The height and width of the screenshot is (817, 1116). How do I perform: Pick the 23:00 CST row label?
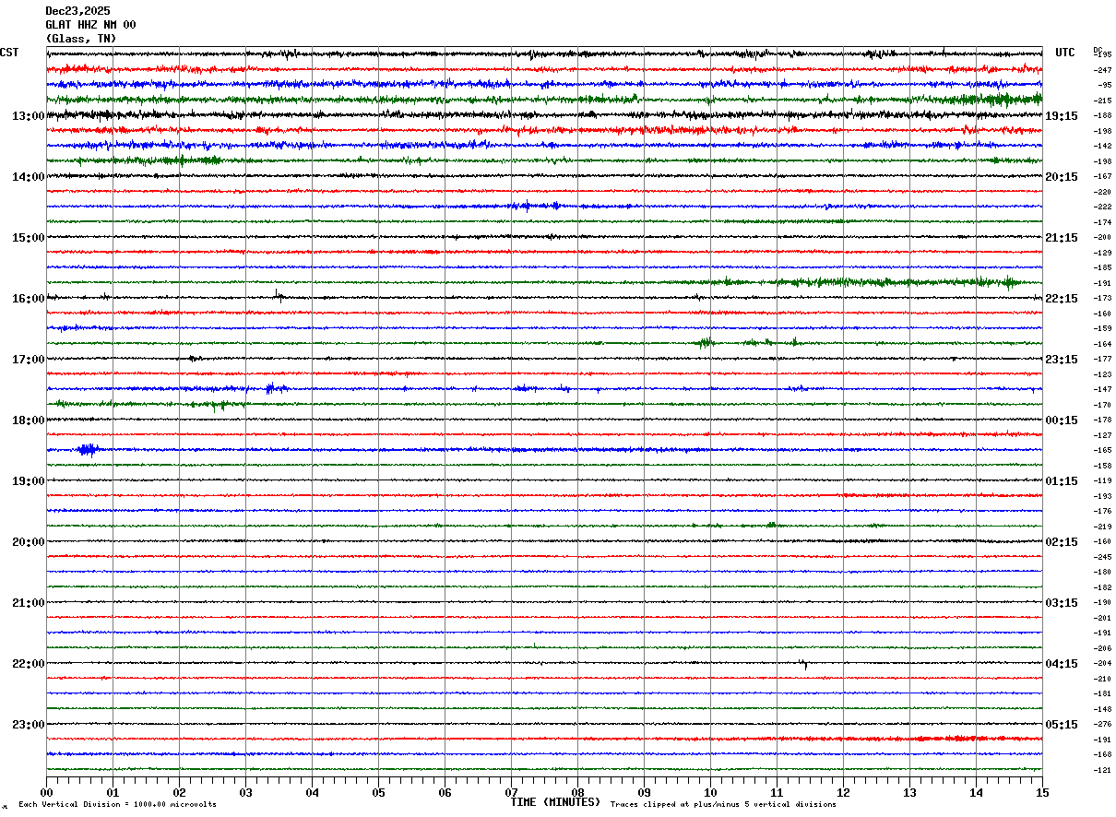tap(28, 725)
